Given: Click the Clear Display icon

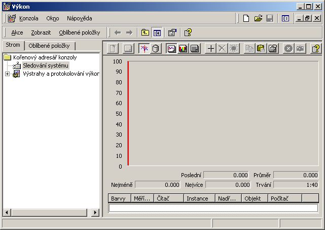Looking at the screenshot, I should (x=128, y=49).
